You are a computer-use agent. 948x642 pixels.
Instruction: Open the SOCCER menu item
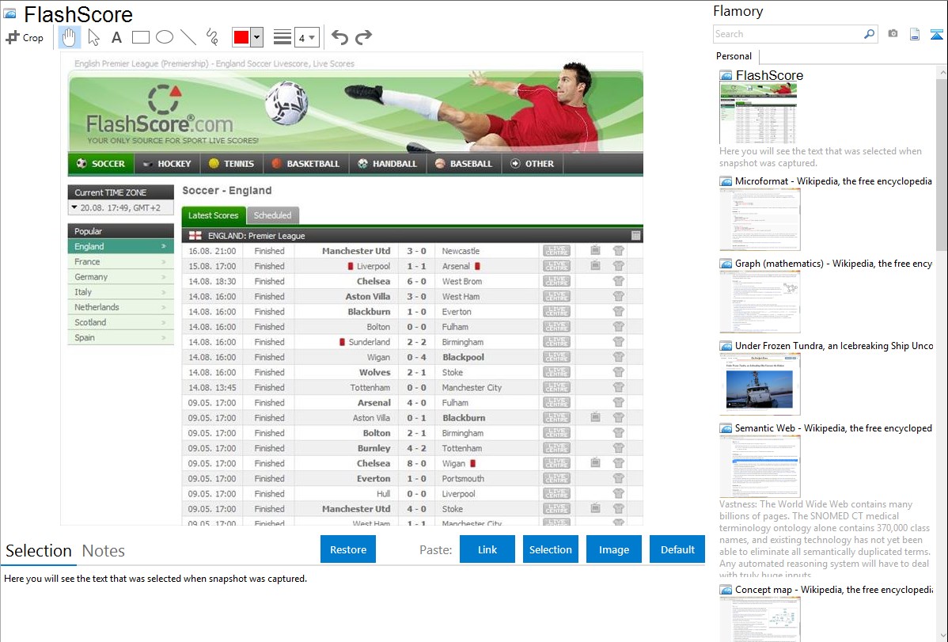pyautogui.click(x=100, y=163)
